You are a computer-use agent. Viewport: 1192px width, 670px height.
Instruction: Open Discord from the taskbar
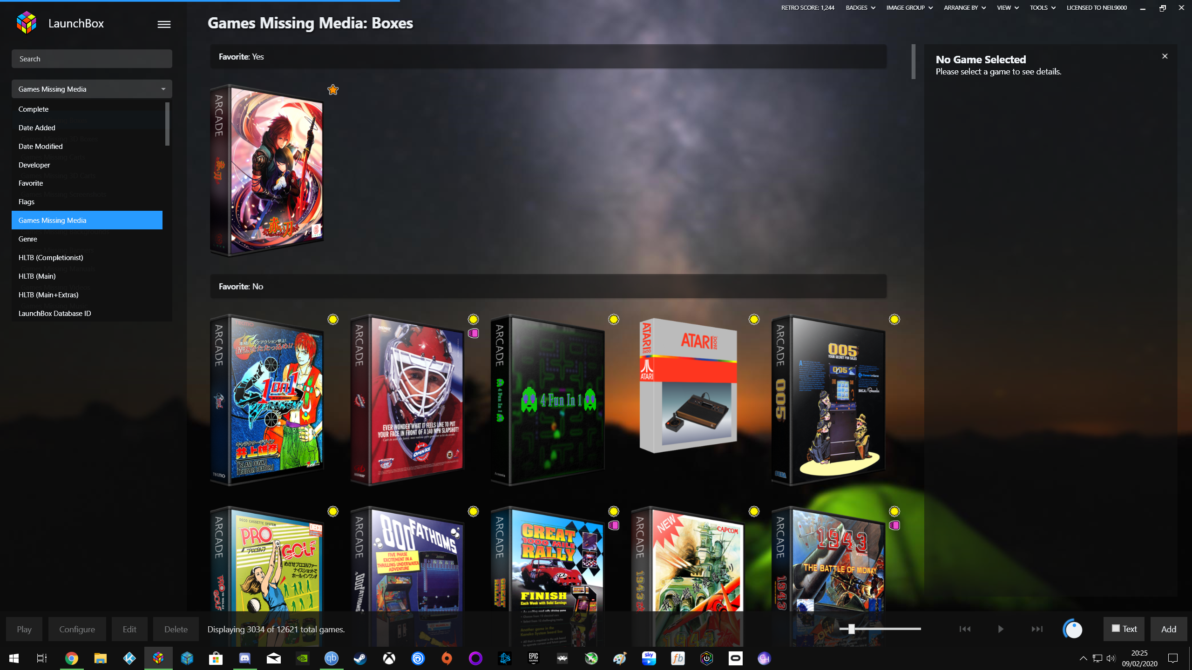coord(244,658)
